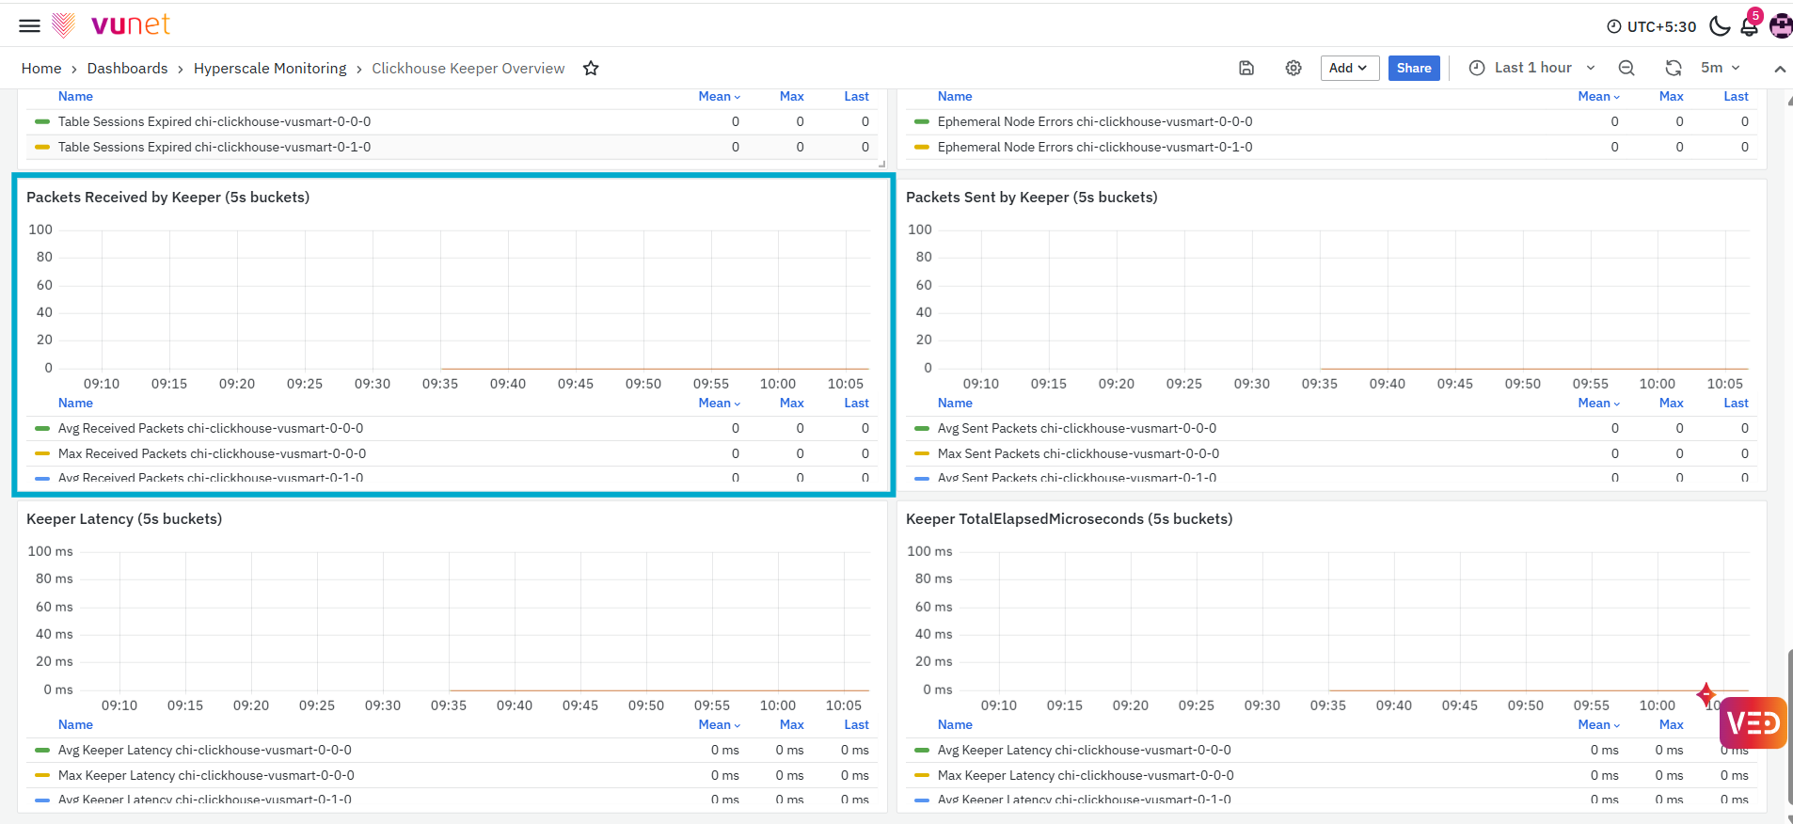Open the hamburger navigation menu
This screenshot has height=824, width=1793.
(30, 25)
